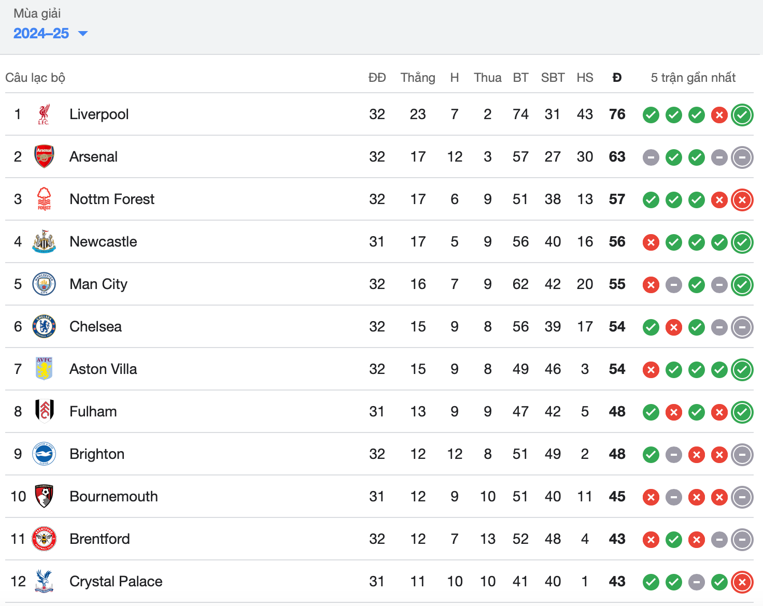Click the Chelsea club crest
This screenshot has width=763, height=606.
pos(44,327)
